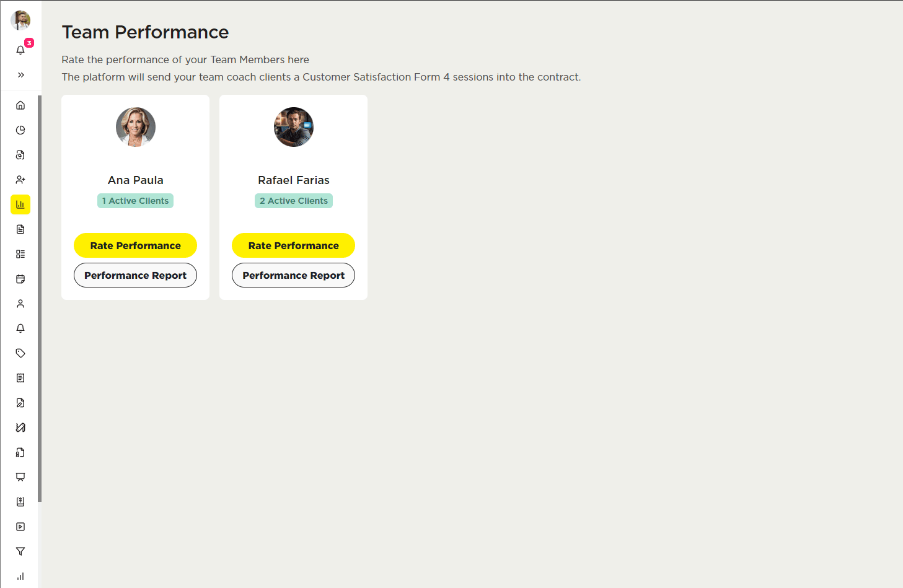This screenshot has height=588, width=903.
Task: Open Performance Report for Rafael Farias
Action: [x=293, y=275]
